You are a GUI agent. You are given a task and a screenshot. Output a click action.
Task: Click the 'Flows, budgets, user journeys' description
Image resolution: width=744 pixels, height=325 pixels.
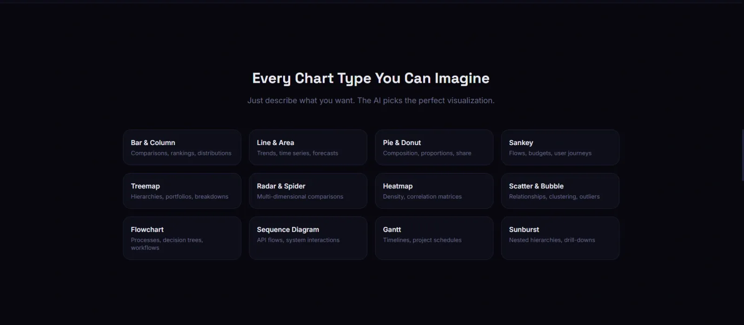point(550,153)
